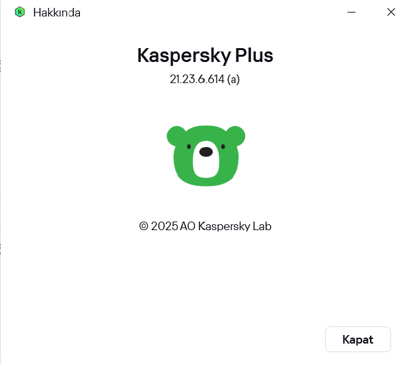Click the bear's black nose
This screenshot has width=405, height=366.
click(x=206, y=152)
